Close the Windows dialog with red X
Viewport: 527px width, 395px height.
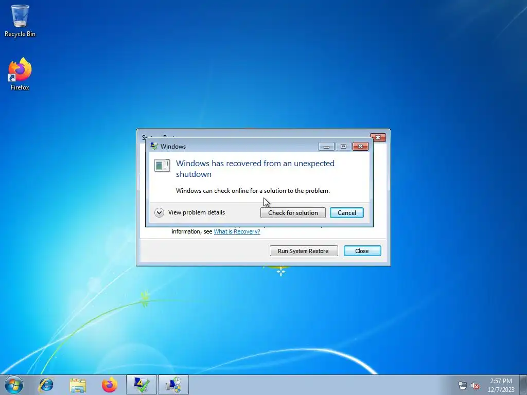(360, 147)
